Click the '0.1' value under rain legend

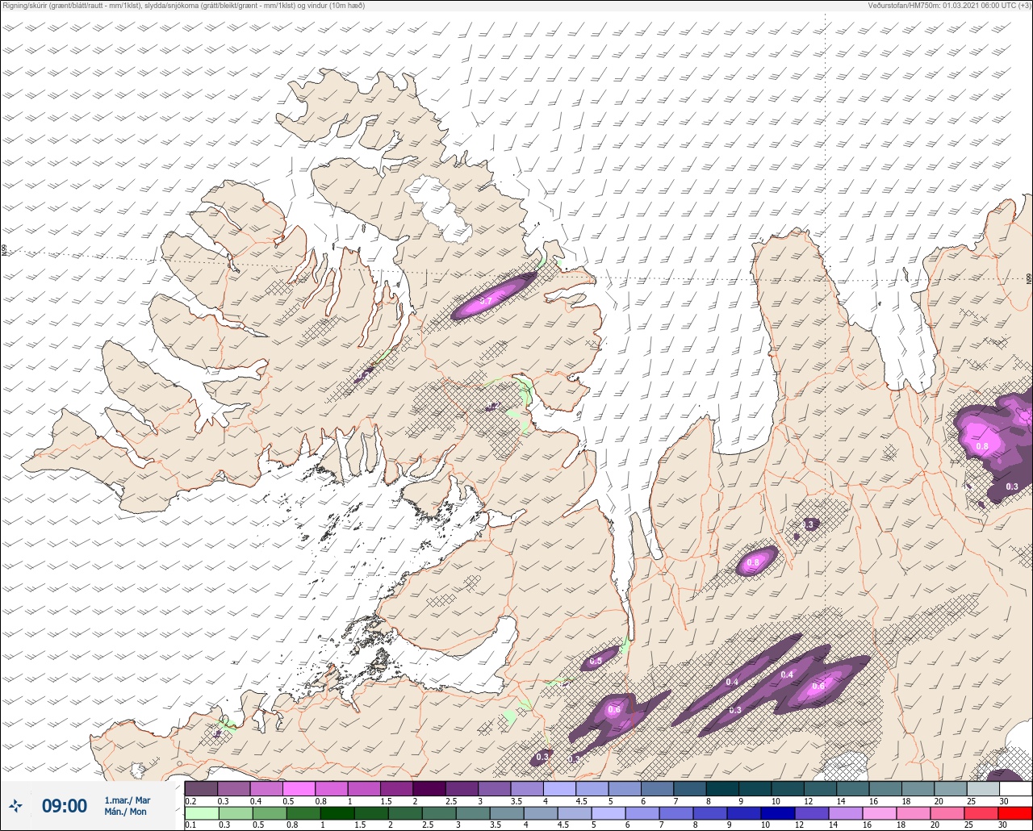point(190,825)
